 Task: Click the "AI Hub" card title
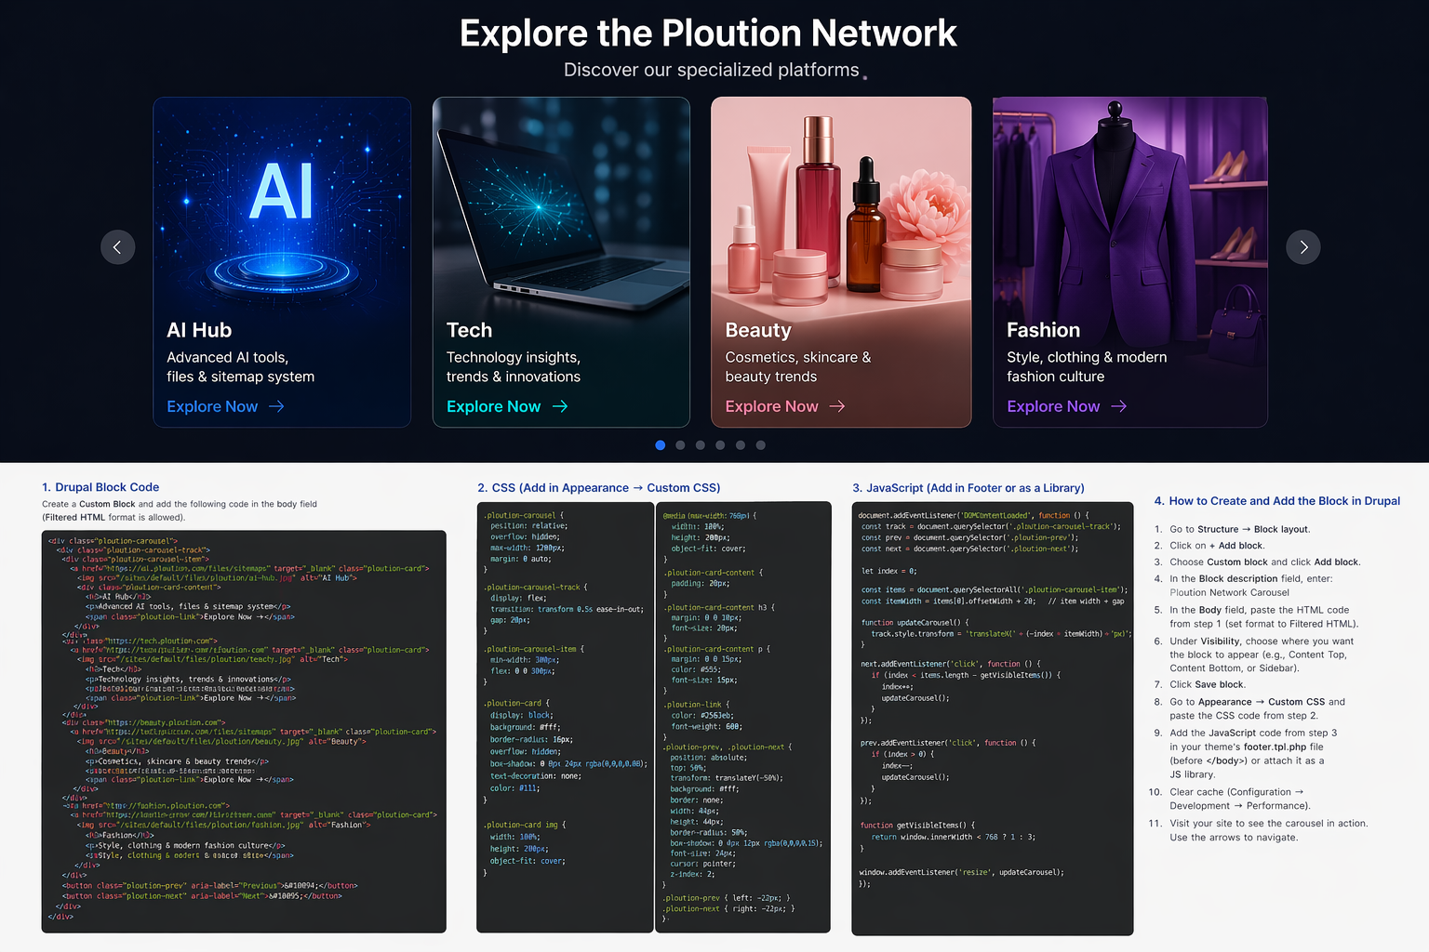click(x=199, y=330)
